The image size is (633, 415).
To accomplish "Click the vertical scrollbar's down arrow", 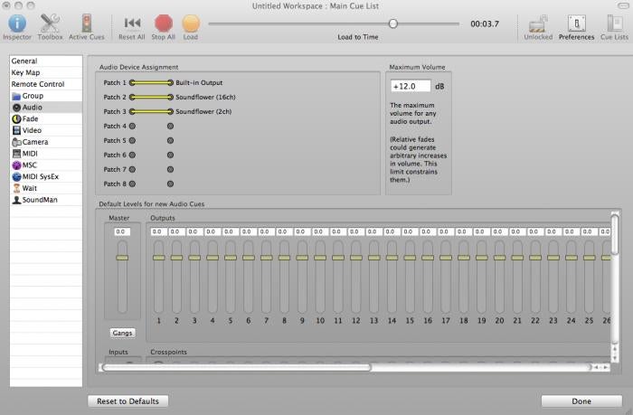I will coord(615,358).
